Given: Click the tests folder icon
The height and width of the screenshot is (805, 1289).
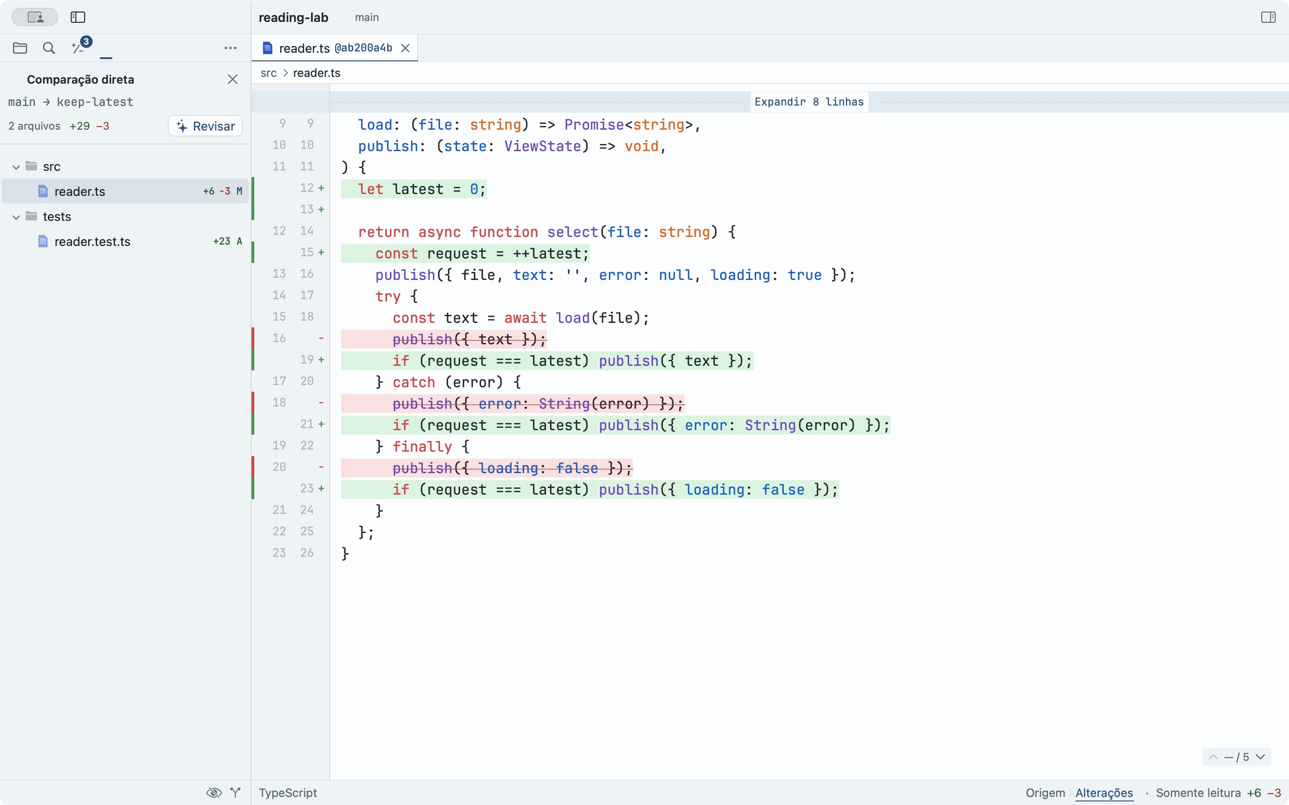Looking at the screenshot, I should click(x=31, y=216).
